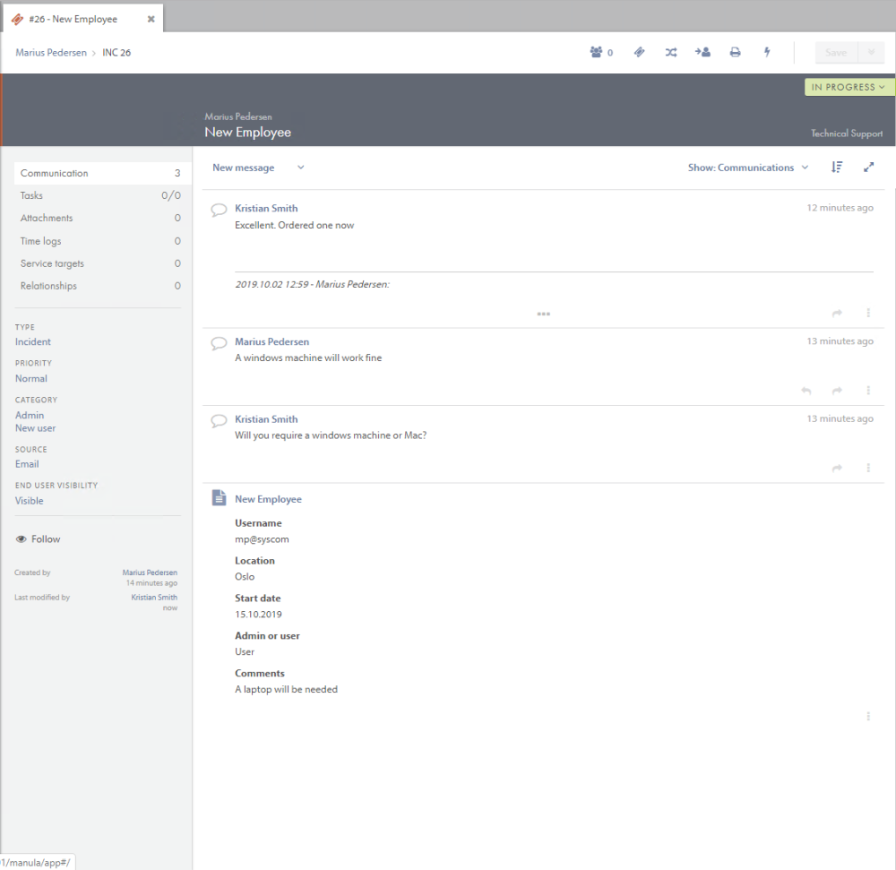This screenshot has height=870, width=896.
Task: Open the IN PROGRESS status dropdown
Action: [x=849, y=87]
